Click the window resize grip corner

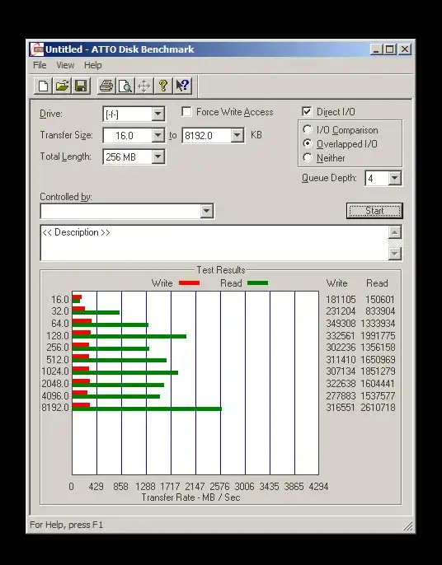point(408,526)
